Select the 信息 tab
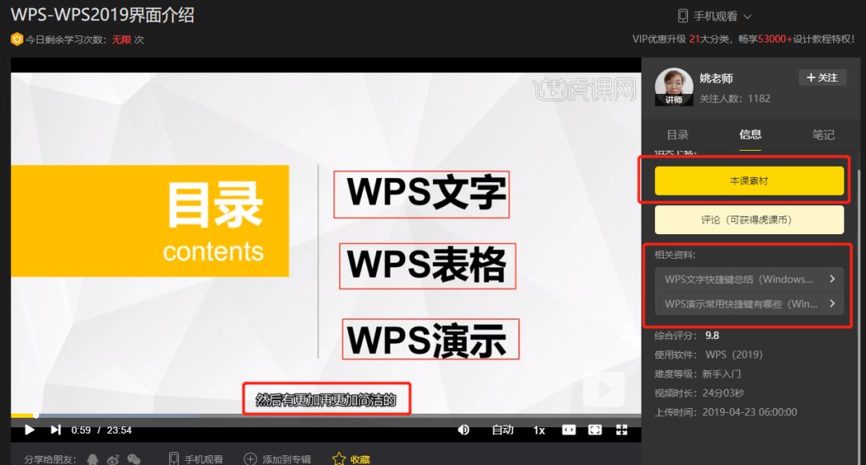This screenshot has height=465, width=866. (750, 135)
